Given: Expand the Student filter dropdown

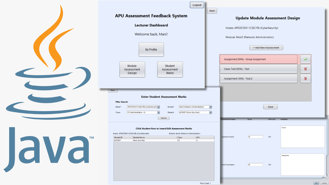Looking at the screenshot, I should coord(211,112).
